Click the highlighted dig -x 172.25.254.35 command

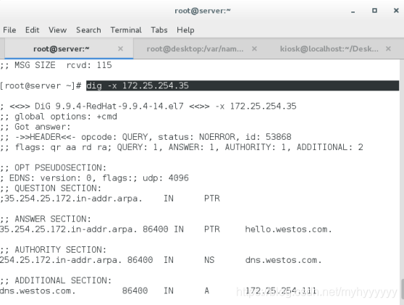(138, 85)
